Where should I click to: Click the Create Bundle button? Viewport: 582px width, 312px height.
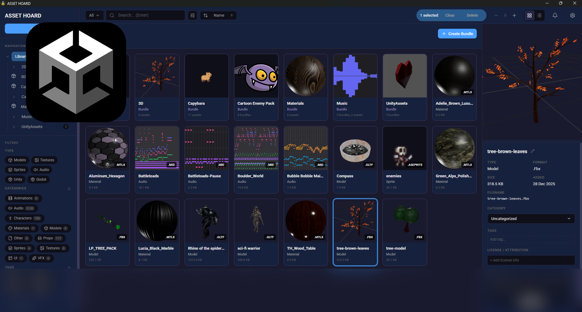(x=457, y=34)
